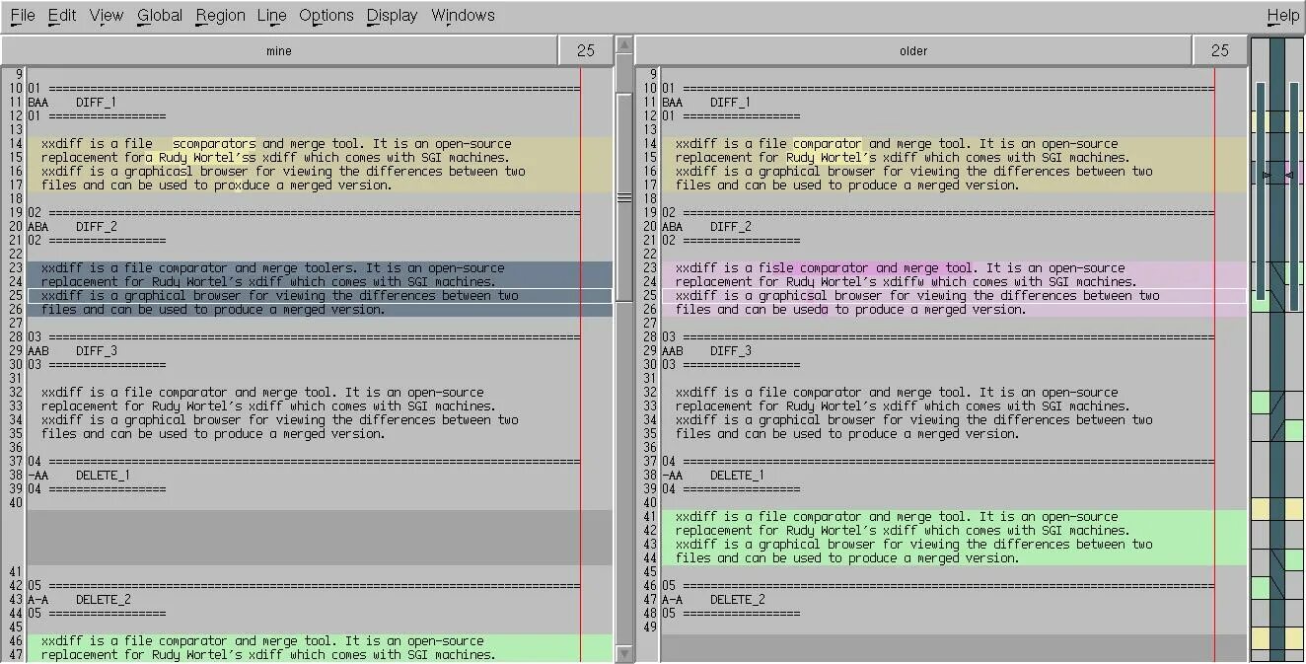
Task: Click 'AAB DIFF_3' header in older pane
Action: tap(706, 351)
